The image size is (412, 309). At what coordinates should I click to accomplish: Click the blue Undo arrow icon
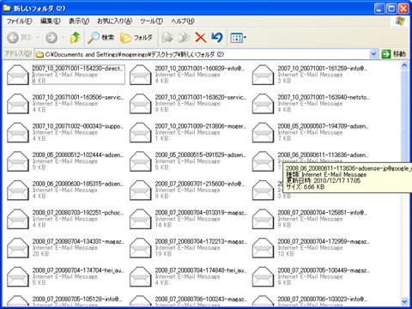point(217,38)
